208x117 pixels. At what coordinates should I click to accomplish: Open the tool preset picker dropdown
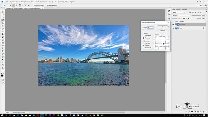[x=6, y=6]
